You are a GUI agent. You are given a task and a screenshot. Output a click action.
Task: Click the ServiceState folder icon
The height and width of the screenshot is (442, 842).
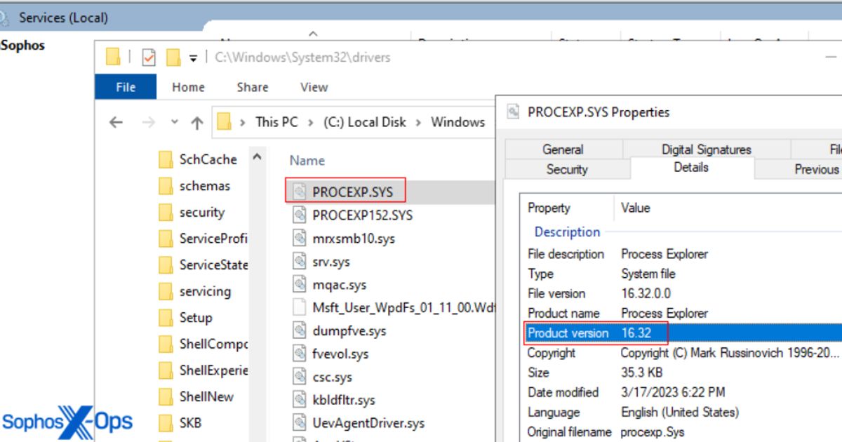click(166, 264)
